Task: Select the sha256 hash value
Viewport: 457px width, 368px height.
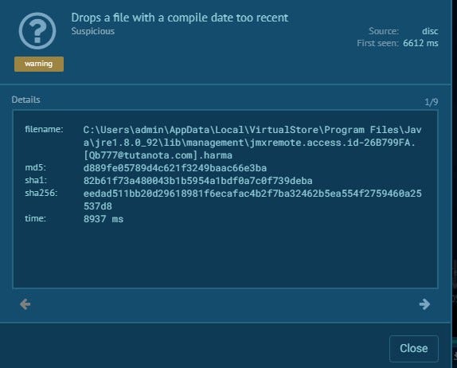Action: 252,200
